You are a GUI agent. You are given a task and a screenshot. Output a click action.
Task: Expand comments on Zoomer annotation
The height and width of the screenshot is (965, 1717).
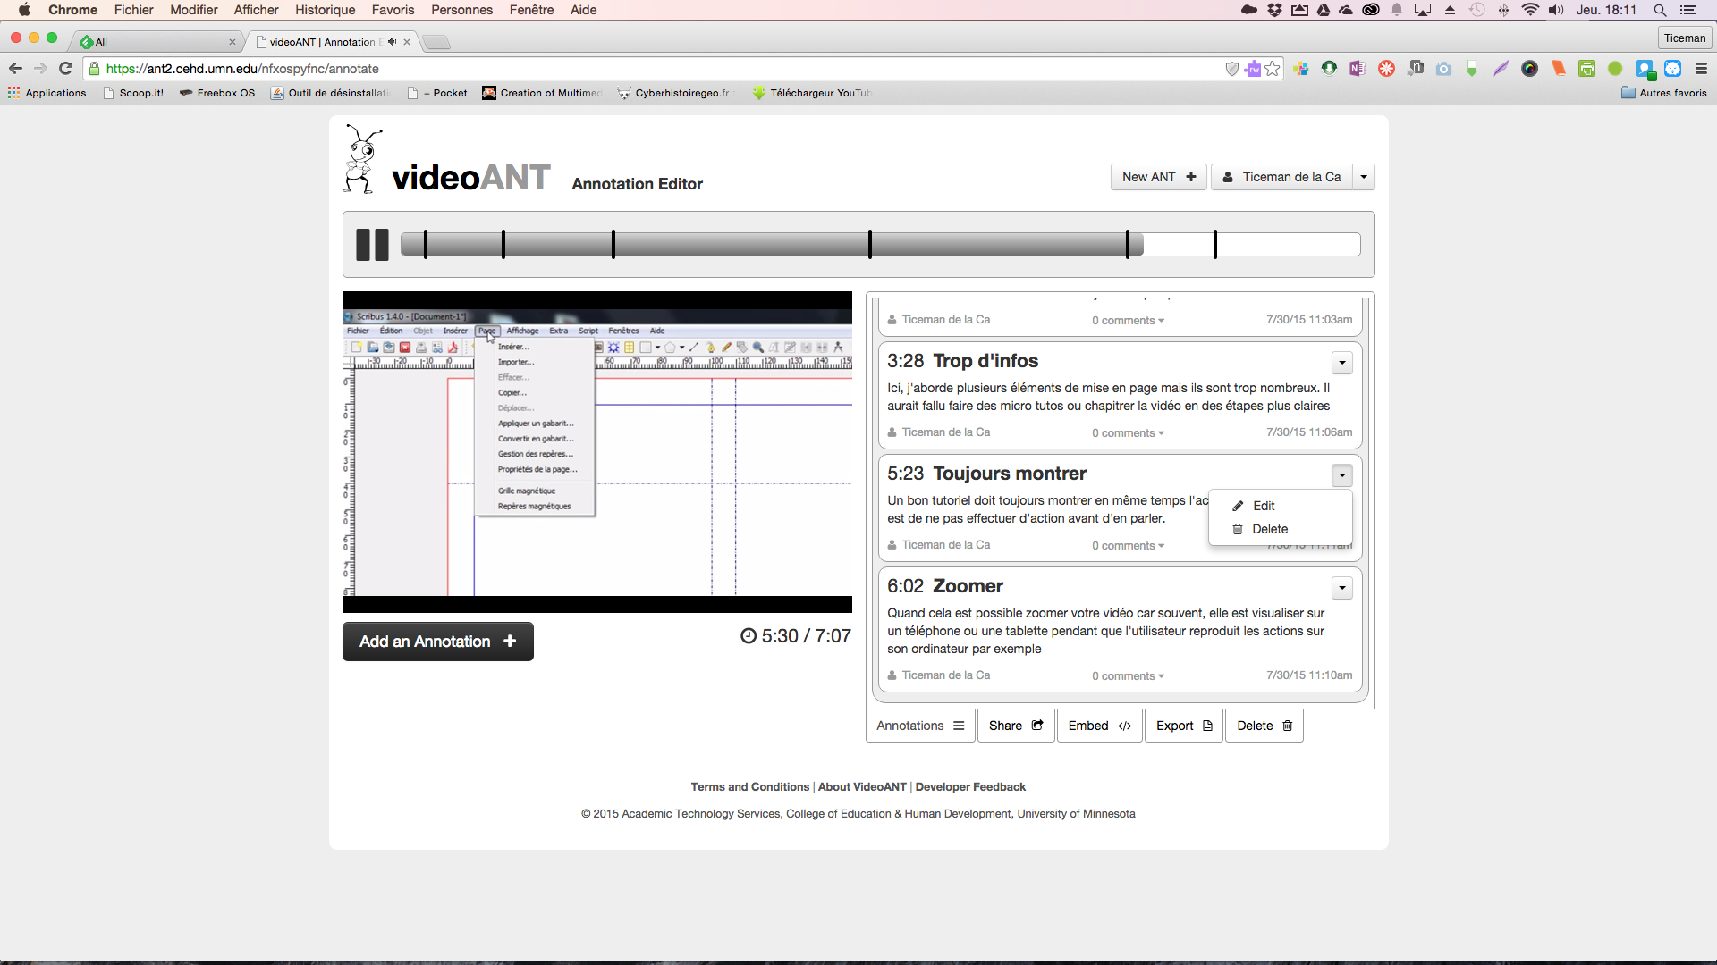(x=1128, y=676)
